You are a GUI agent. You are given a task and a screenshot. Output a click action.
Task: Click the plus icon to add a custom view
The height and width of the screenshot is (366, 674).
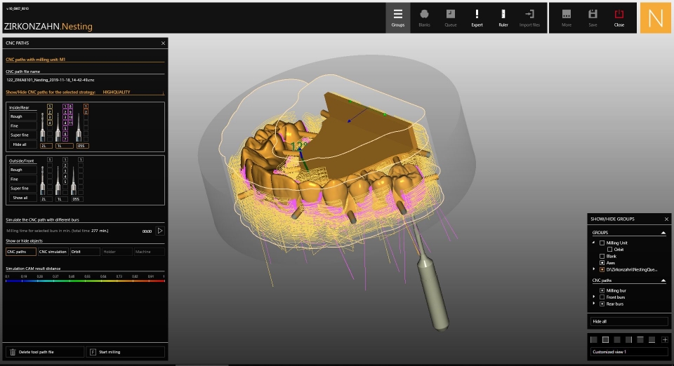[x=665, y=340]
